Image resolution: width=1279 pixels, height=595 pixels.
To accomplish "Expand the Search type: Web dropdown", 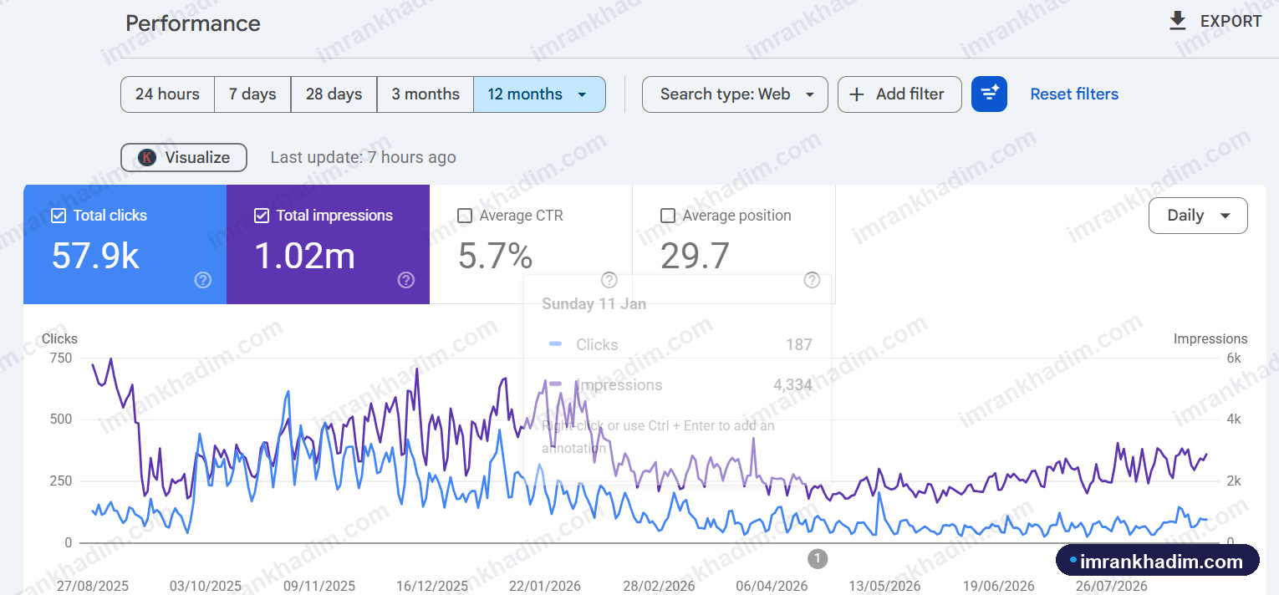I will 735,94.
